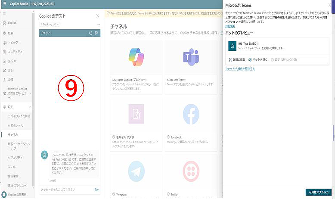The image size is (335, 199).
Task: Click ボットを開く in the bot preview
Action: point(257,60)
